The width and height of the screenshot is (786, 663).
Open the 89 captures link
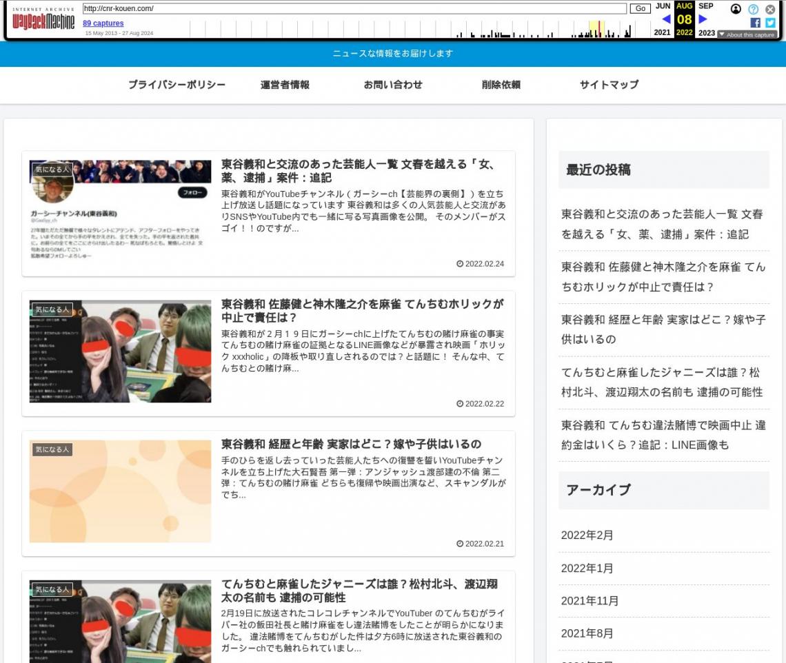[x=103, y=23]
